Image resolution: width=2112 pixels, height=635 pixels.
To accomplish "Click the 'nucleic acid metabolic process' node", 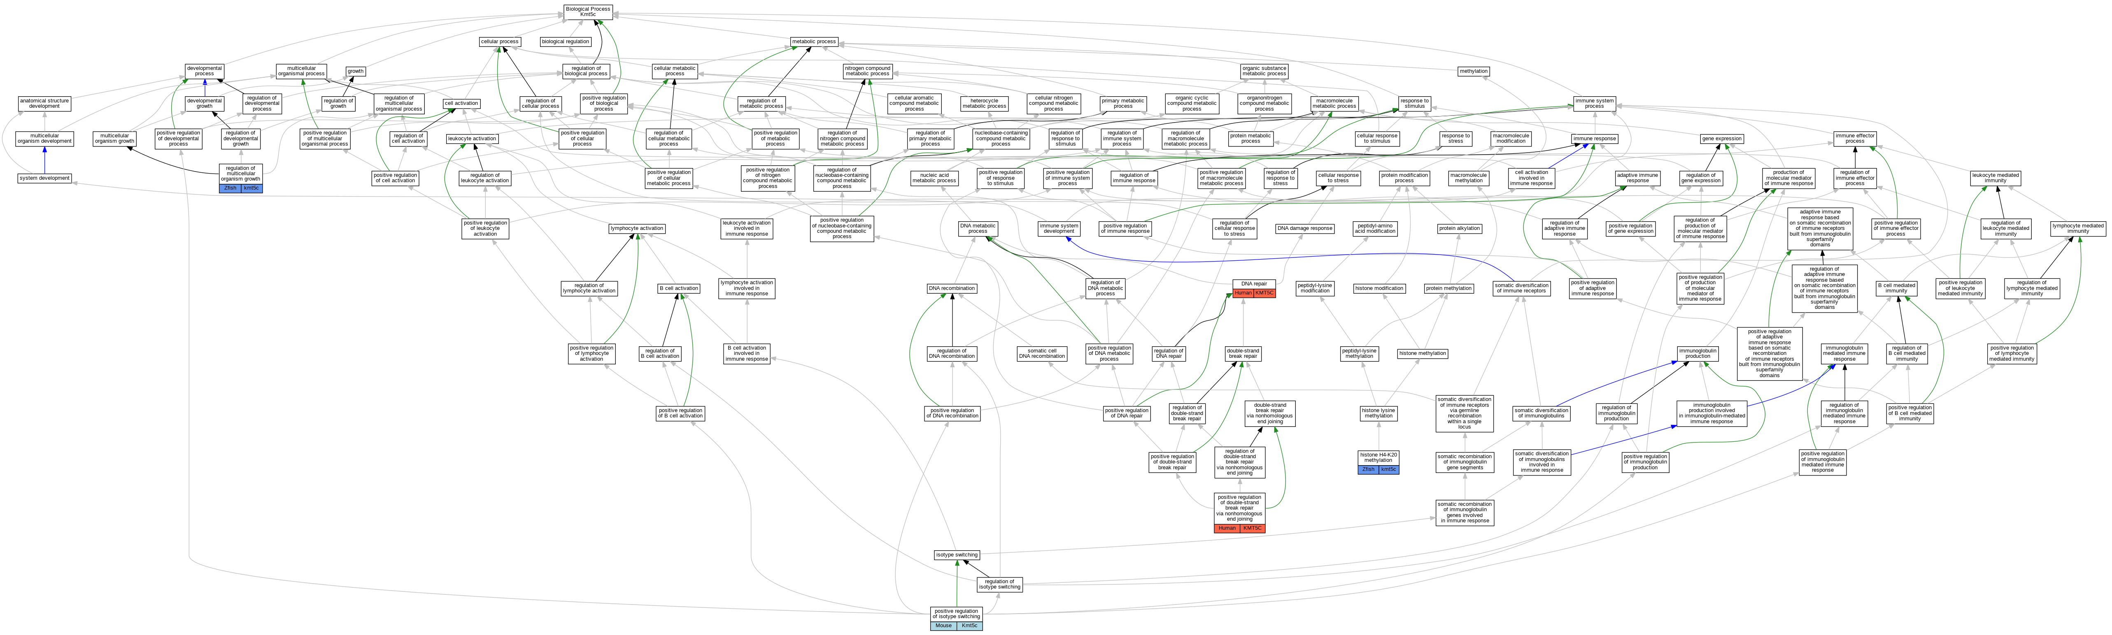I will click(934, 178).
